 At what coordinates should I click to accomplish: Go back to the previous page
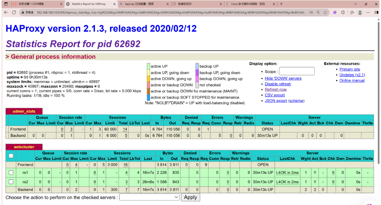6,13
